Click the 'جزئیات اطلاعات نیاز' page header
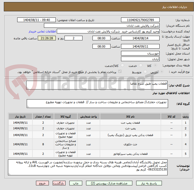 (175, 7)
